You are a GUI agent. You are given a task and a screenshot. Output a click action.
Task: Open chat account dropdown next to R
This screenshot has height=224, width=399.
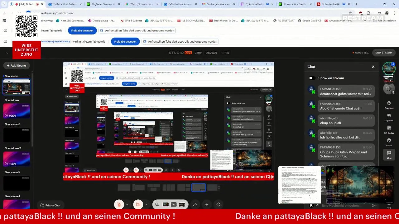[317, 205]
